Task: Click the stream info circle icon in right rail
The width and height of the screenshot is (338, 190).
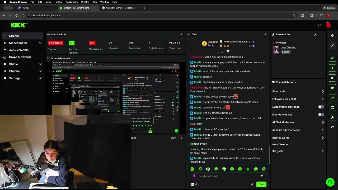Action: click(x=332, y=35)
